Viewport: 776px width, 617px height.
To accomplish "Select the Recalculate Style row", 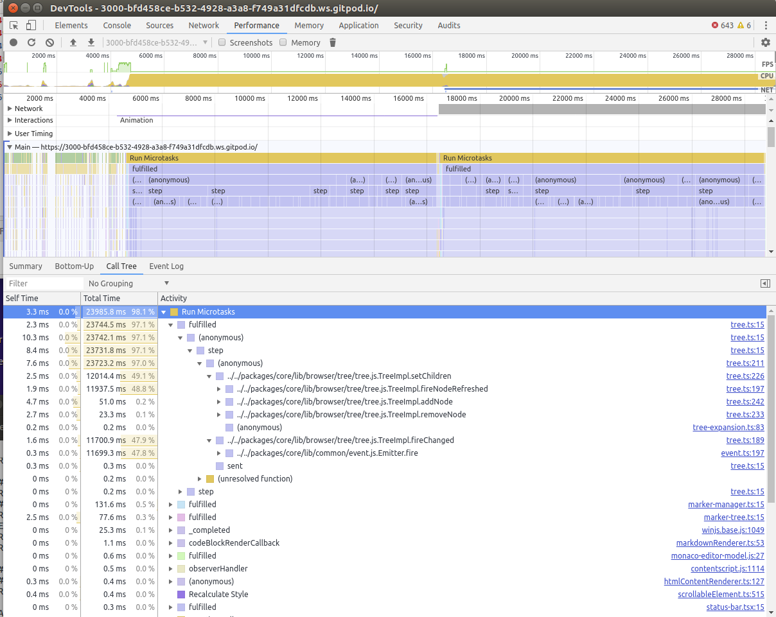I will (385, 595).
